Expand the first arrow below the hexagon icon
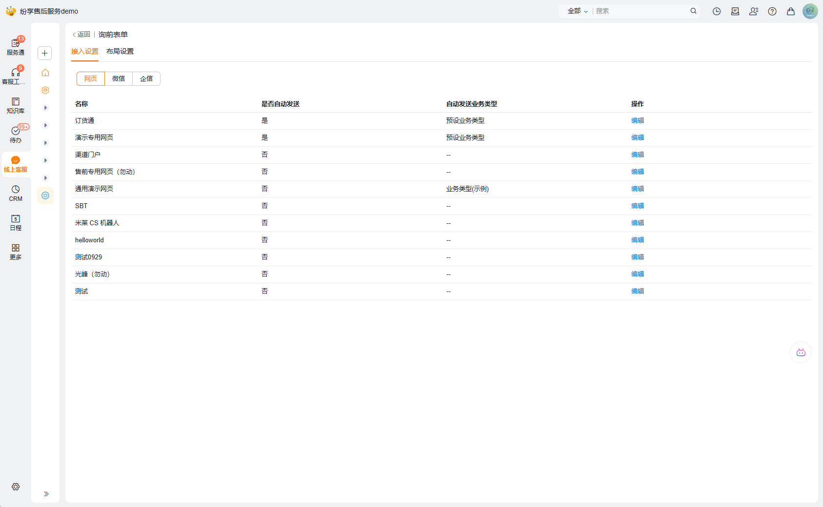The image size is (823, 507). [45, 108]
